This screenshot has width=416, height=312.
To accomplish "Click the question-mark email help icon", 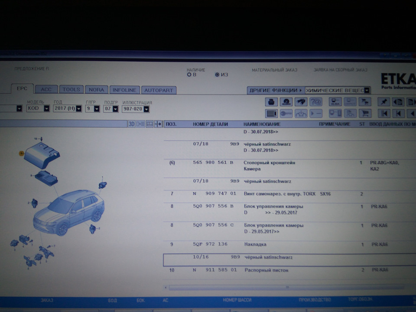I will point(316,102).
